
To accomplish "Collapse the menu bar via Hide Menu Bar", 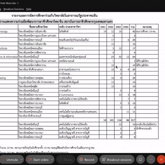I will pos(10,3).
